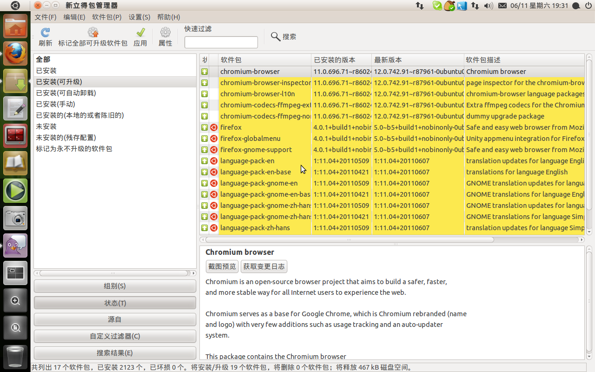The height and width of the screenshot is (372, 595).
Task: Open the green media player launcher icon
Action: tap(15, 191)
